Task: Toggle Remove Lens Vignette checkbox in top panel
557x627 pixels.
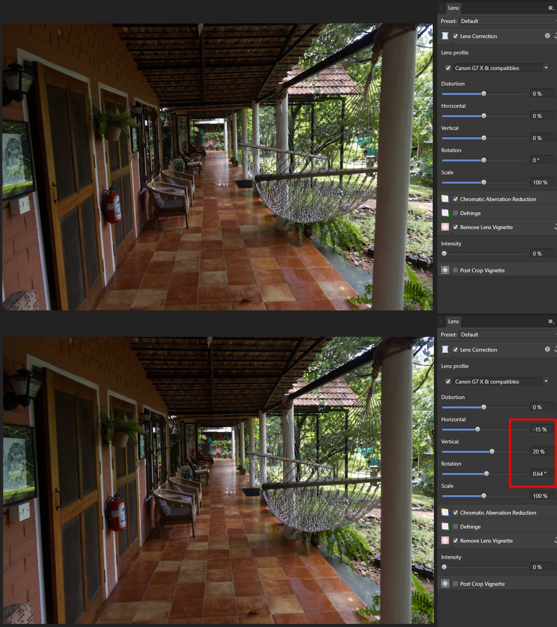Action: [x=455, y=227]
